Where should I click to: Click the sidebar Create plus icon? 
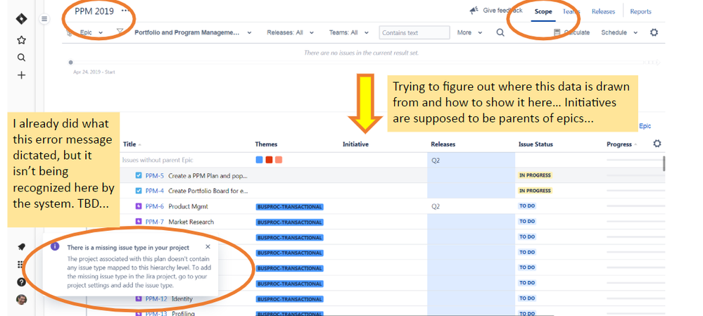click(21, 75)
